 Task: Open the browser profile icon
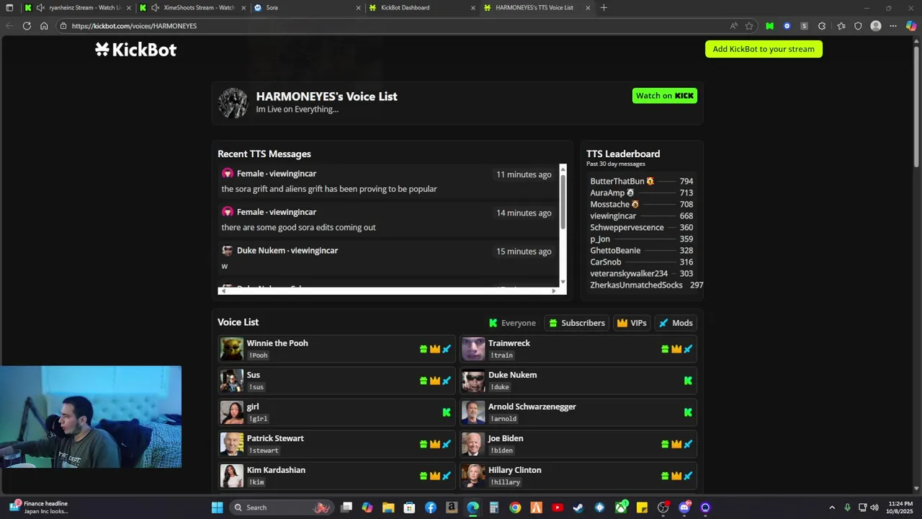click(x=876, y=26)
